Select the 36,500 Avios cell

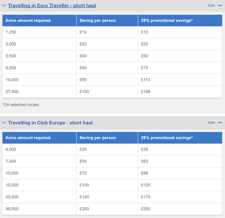click(x=13, y=209)
